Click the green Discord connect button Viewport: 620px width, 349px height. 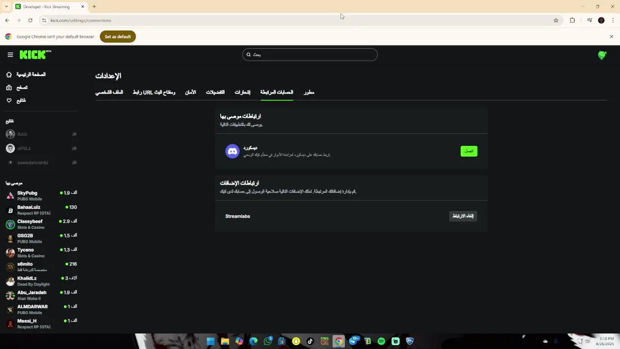click(469, 151)
